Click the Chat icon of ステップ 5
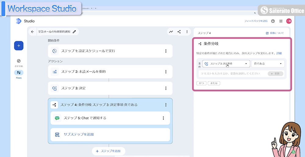 point(57,118)
